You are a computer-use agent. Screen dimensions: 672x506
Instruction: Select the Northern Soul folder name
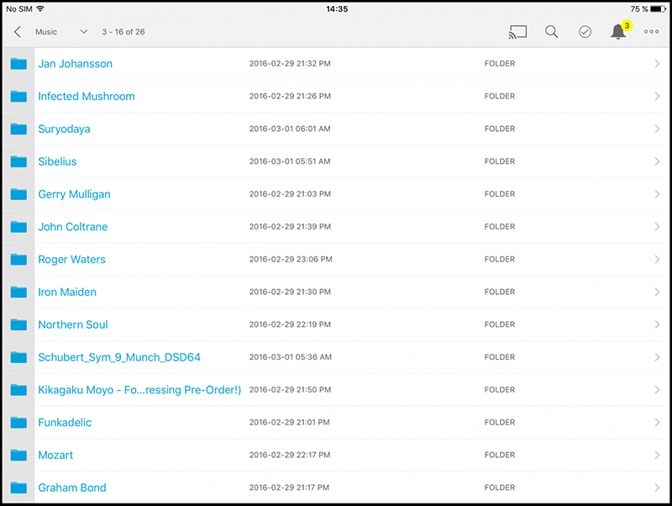tap(72, 324)
